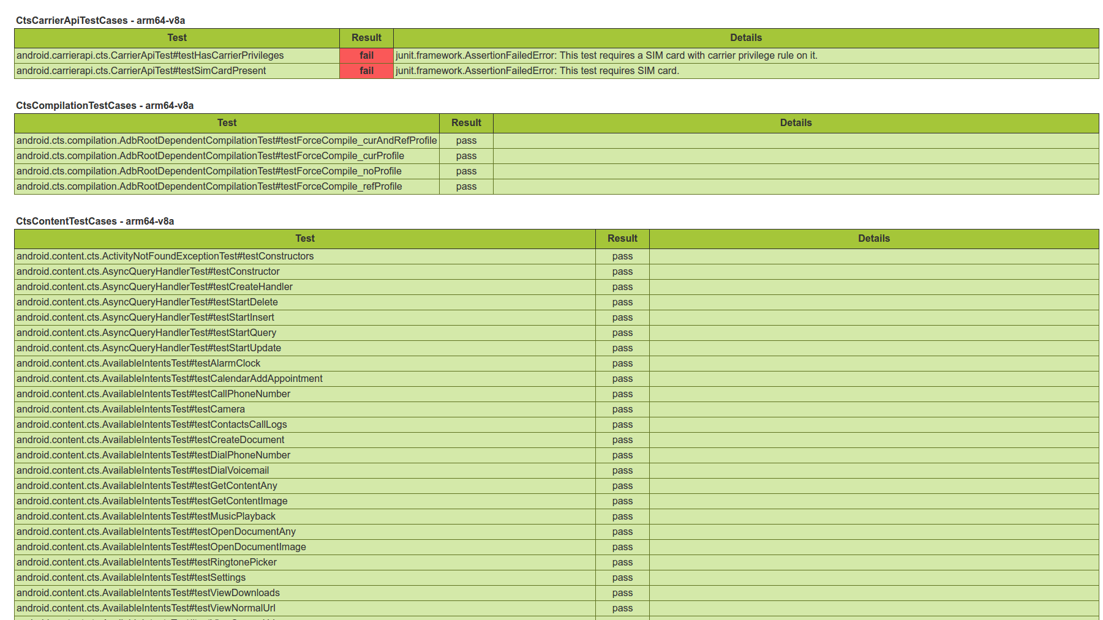Select the CtsCompilationTestCases heading
Screen dimensions: 1103x620
(x=105, y=105)
